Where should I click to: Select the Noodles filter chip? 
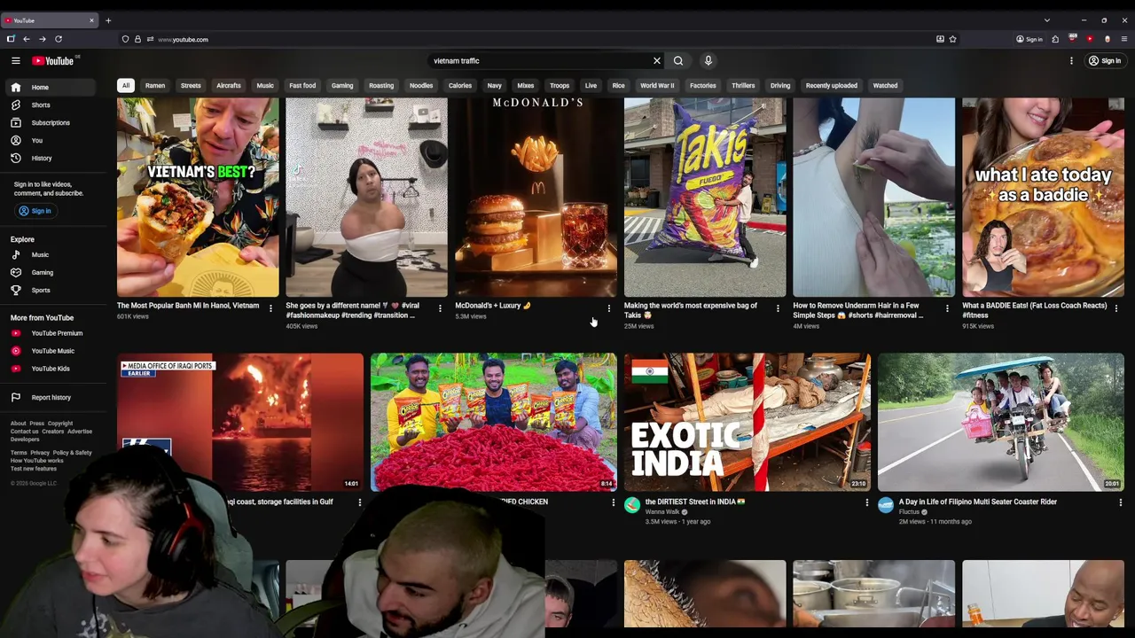pos(421,85)
